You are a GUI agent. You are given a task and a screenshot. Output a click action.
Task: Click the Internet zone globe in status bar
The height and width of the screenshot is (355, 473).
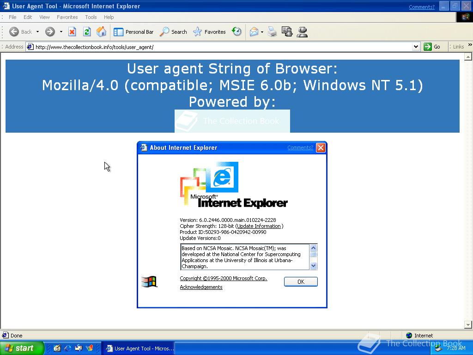pyautogui.click(x=409, y=336)
